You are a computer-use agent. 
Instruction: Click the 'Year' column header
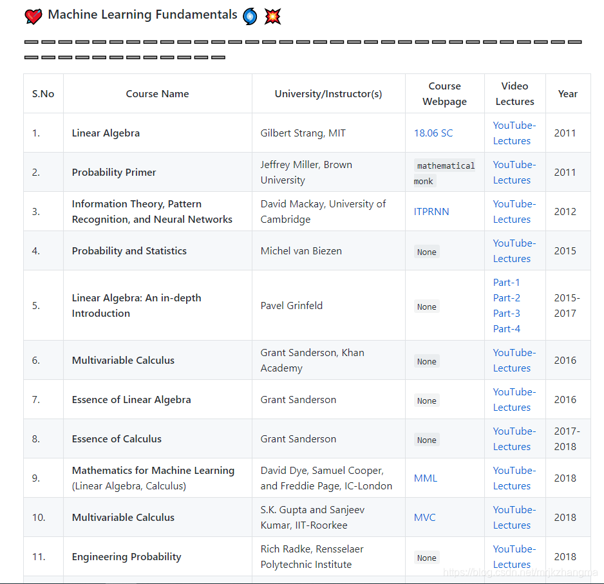coord(568,93)
